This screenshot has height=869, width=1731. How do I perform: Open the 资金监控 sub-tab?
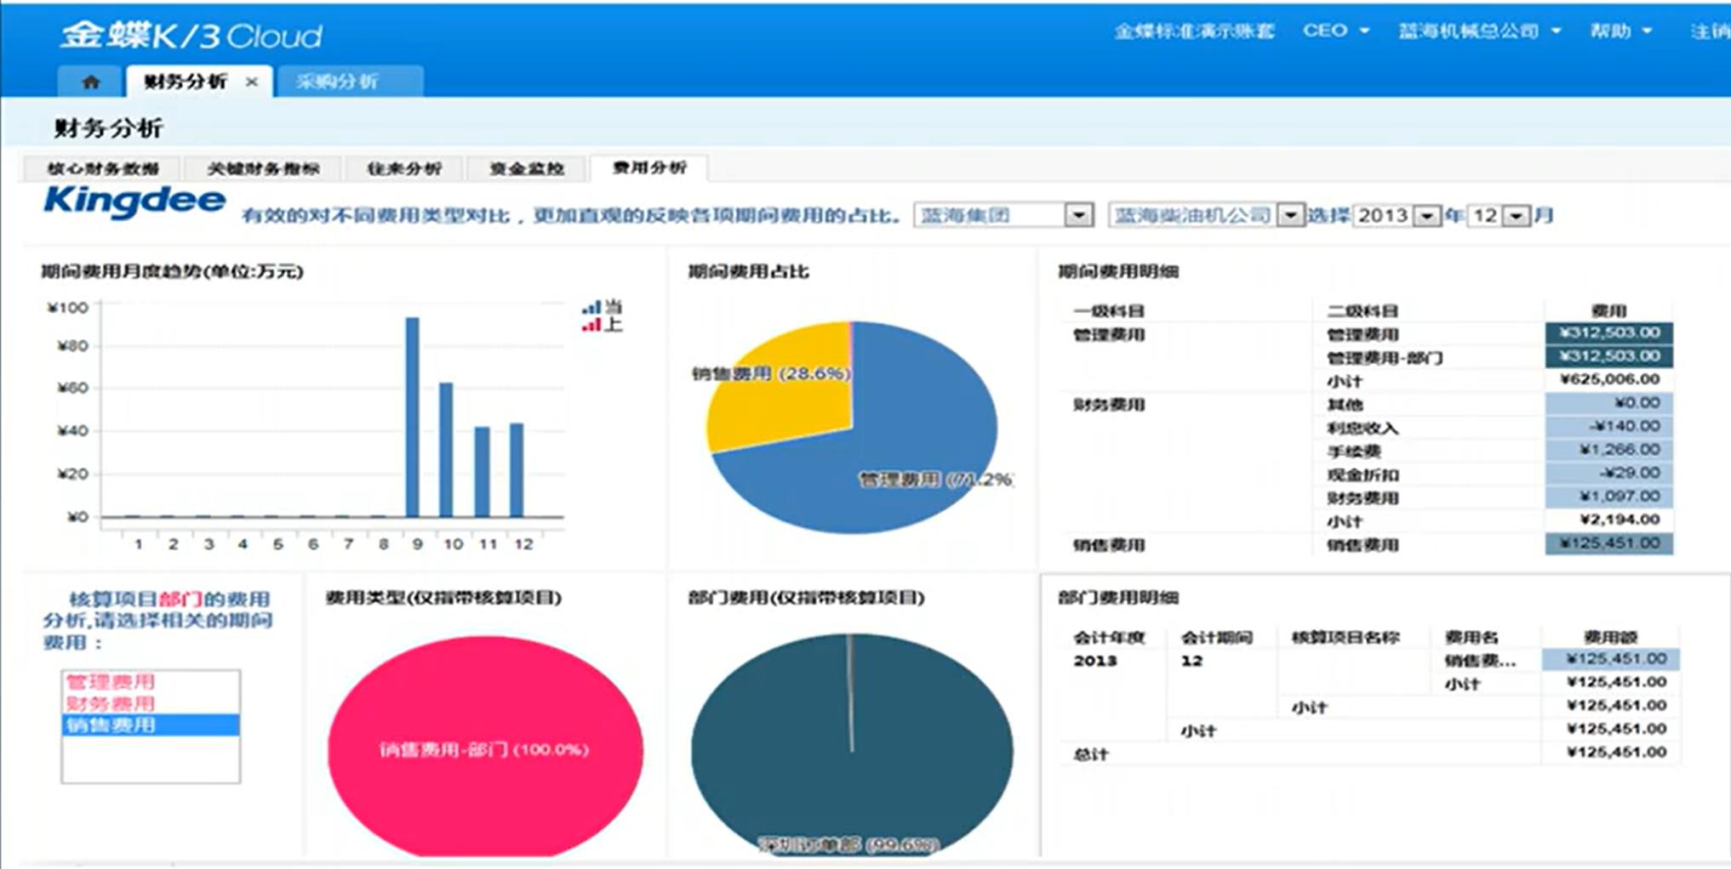(527, 168)
